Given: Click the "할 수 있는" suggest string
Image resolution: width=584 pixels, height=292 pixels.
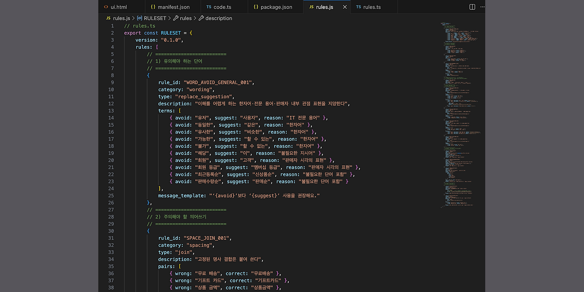Looking at the screenshot, I should pos(256,139).
